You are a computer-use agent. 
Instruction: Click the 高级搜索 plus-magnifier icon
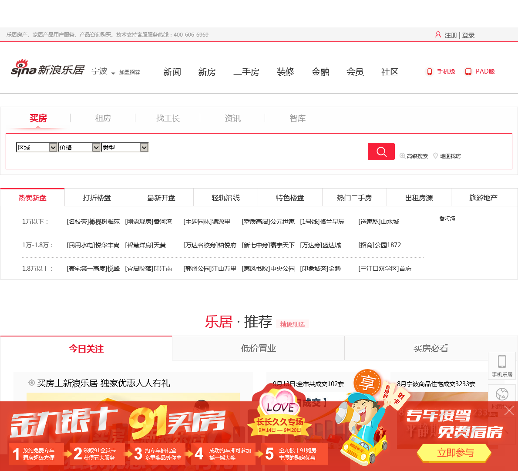click(402, 156)
